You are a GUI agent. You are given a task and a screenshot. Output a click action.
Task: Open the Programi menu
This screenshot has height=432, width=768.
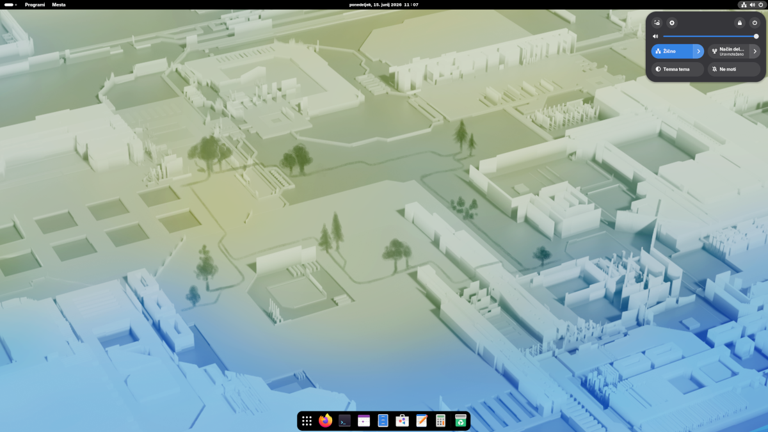[x=35, y=4]
